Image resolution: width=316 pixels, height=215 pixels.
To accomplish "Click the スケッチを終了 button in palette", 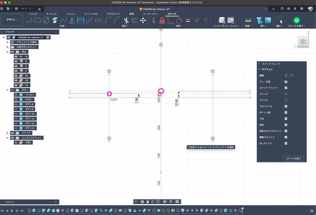I will (294, 159).
